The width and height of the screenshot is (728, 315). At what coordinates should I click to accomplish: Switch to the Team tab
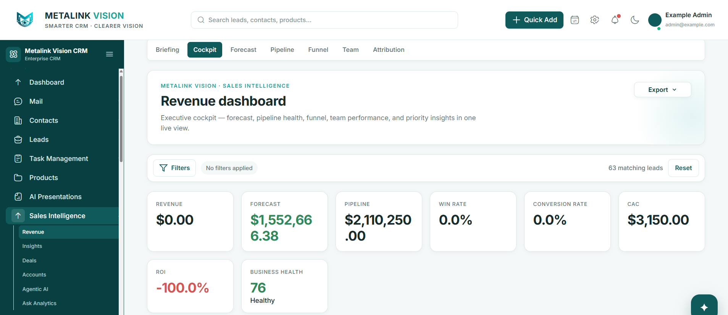(x=350, y=50)
